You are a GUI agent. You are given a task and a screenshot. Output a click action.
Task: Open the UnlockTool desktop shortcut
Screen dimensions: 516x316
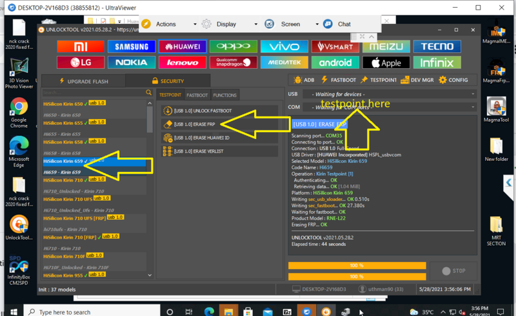click(19, 227)
